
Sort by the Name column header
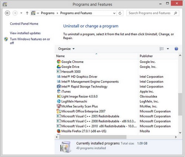click(x=97, y=56)
